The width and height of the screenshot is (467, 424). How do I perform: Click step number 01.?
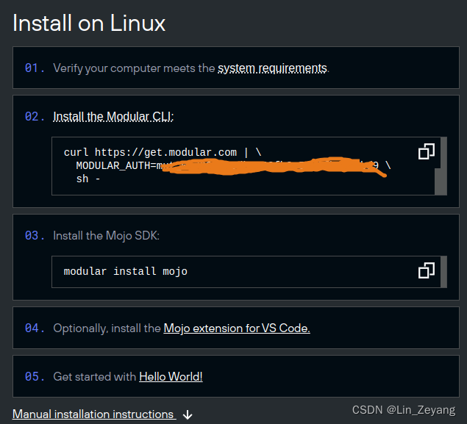click(x=35, y=68)
